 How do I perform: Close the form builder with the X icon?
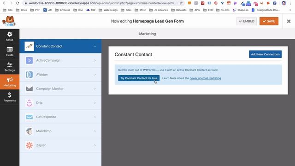point(289,21)
